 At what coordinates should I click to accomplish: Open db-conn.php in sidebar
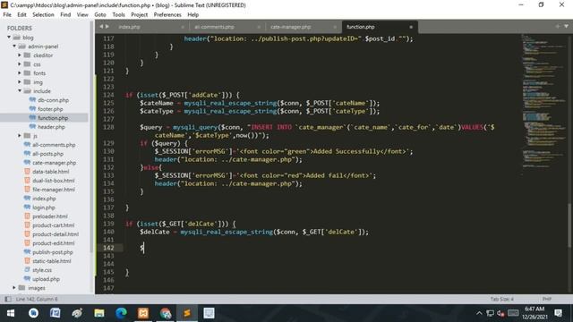pos(53,100)
